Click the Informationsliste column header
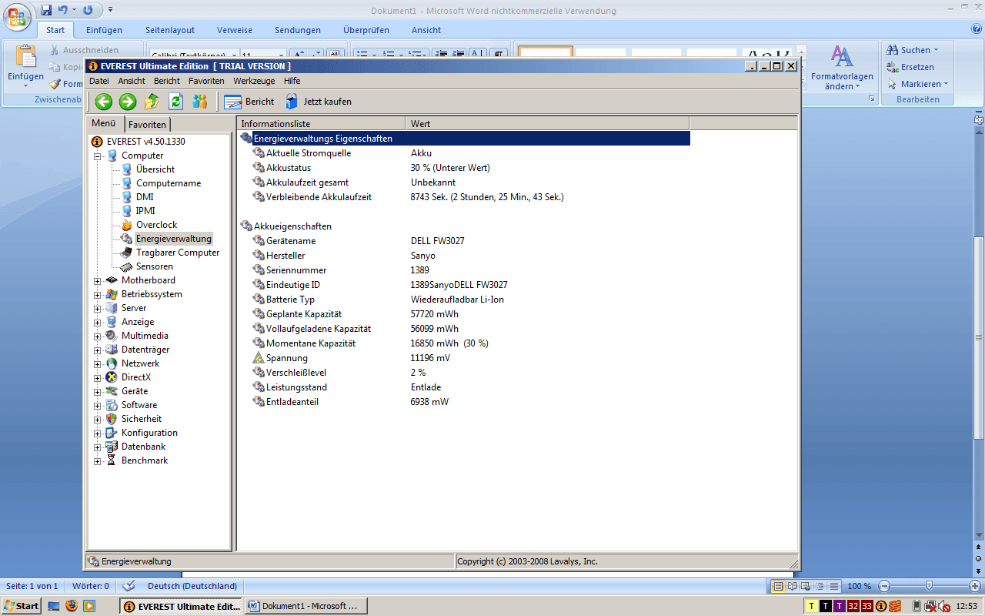 [x=322, y=123]
